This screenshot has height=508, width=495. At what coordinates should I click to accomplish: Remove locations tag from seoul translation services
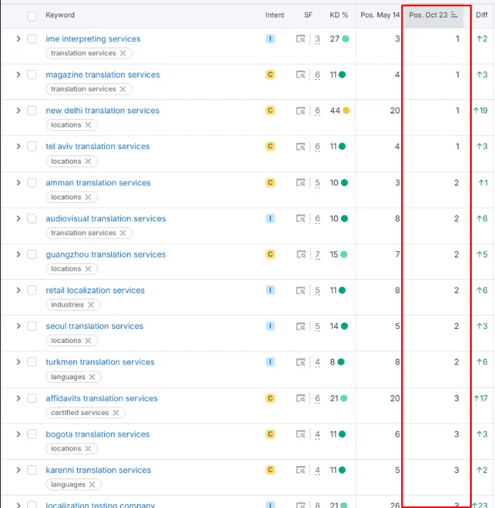(88, 341)
